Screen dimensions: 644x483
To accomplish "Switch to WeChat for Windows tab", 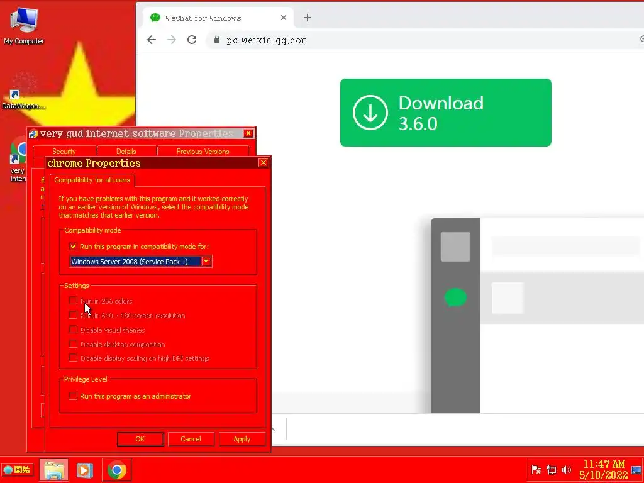I will 218,18.
